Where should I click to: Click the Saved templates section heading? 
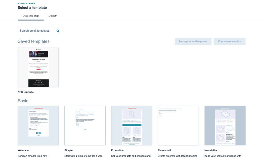click(x=34, y=41)
